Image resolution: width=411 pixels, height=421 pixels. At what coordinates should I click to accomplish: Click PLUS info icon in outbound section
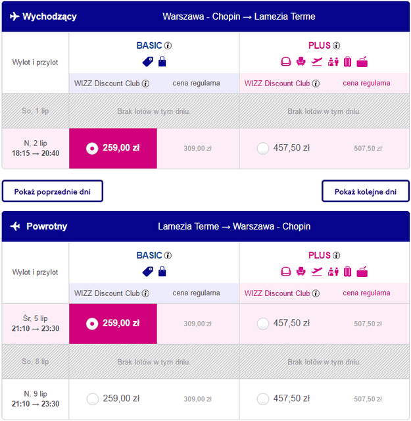[337, 46]
